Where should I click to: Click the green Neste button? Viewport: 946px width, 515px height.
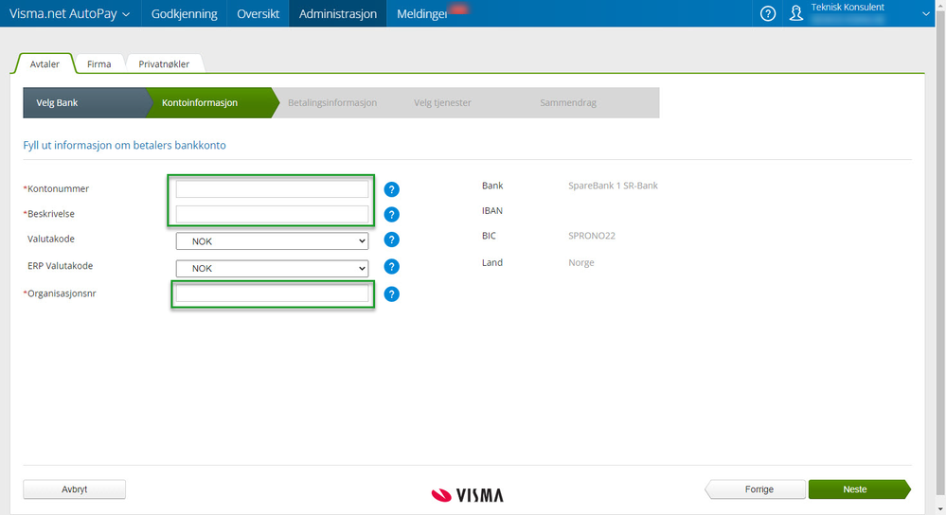tap(859, 489)
